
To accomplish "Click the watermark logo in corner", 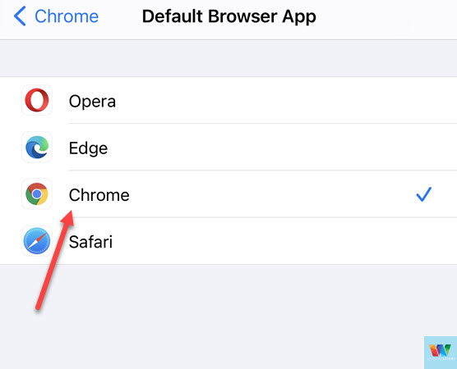I will pos(441,353).
